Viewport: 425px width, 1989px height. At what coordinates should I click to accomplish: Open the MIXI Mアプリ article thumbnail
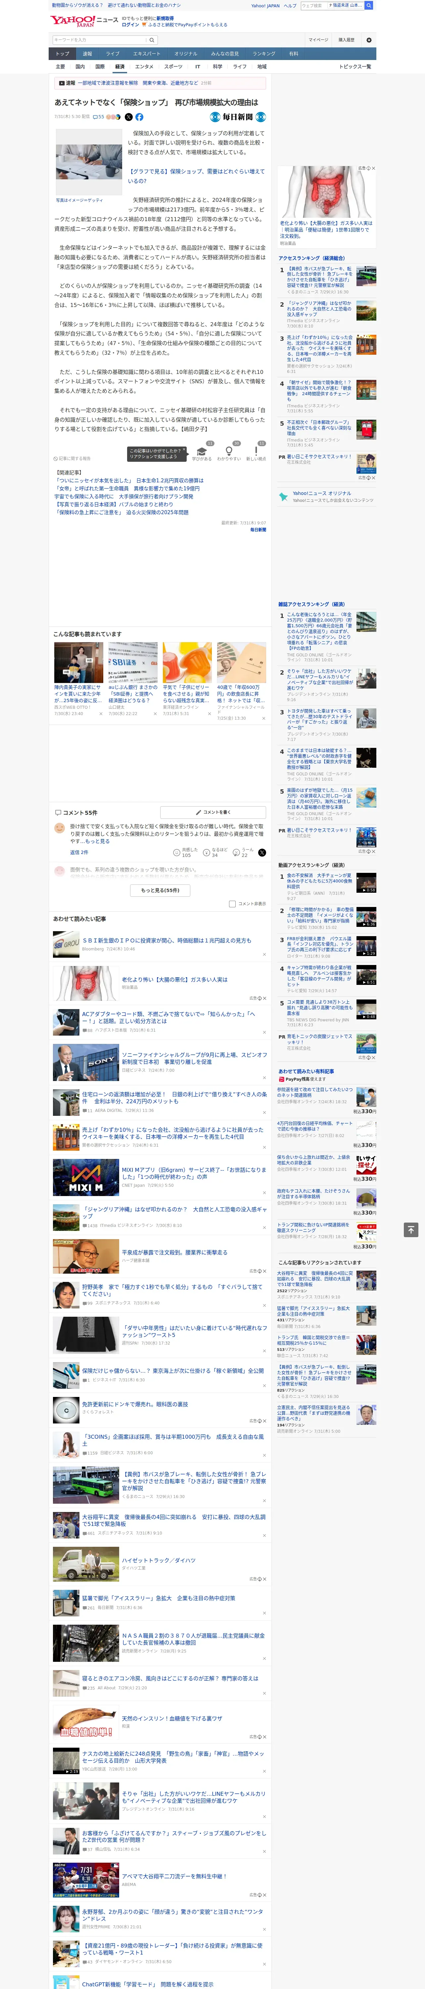pos(86,1177)
